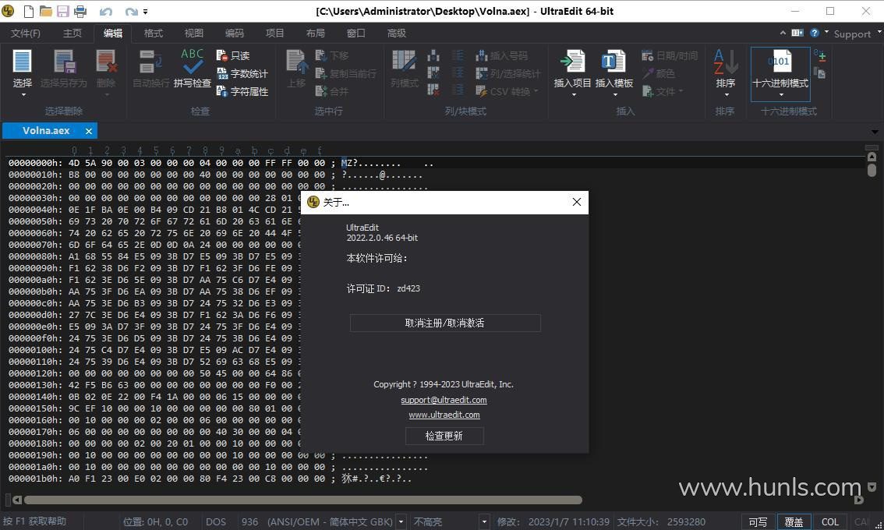Expand the 插入模板 dropdown arrow
Image resolution: width=884 pixels, height=530 pixels.
click(614, 95)
